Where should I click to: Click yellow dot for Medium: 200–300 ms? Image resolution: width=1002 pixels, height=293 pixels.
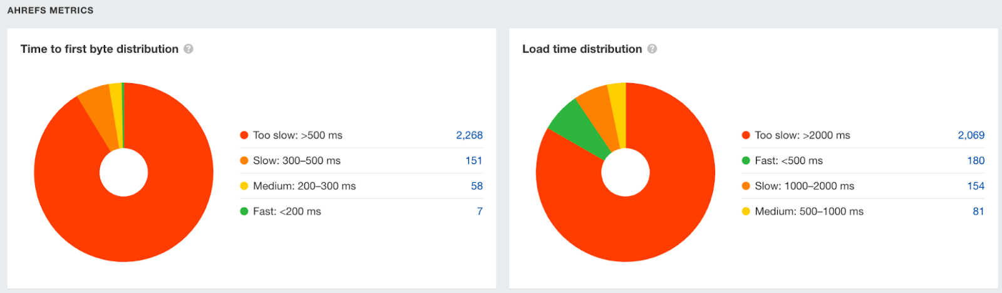244,186
